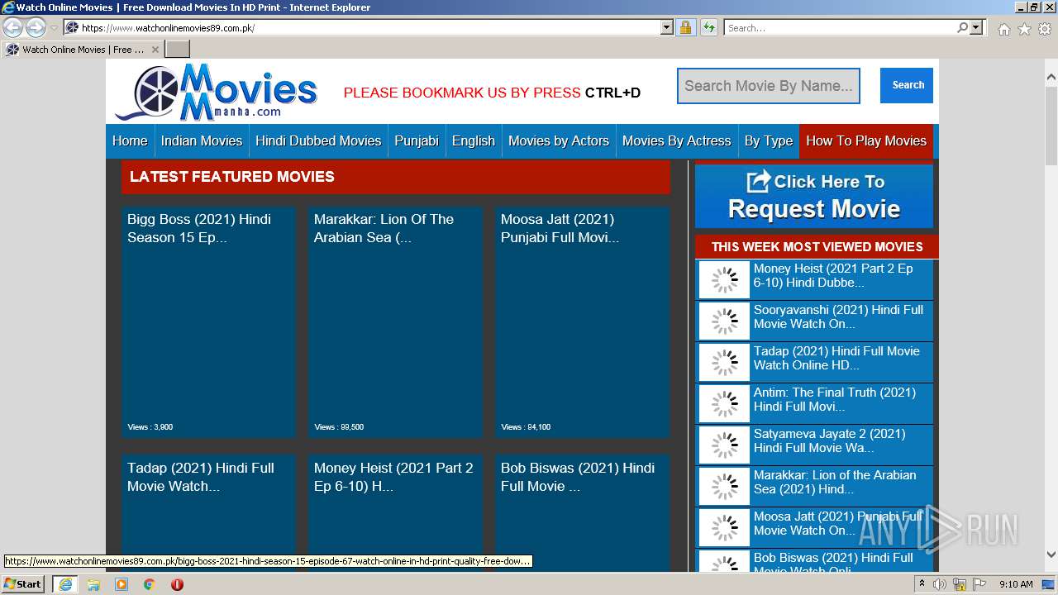
Task: Click the red security shield taskbar icon
Action: tap(177, 584)
